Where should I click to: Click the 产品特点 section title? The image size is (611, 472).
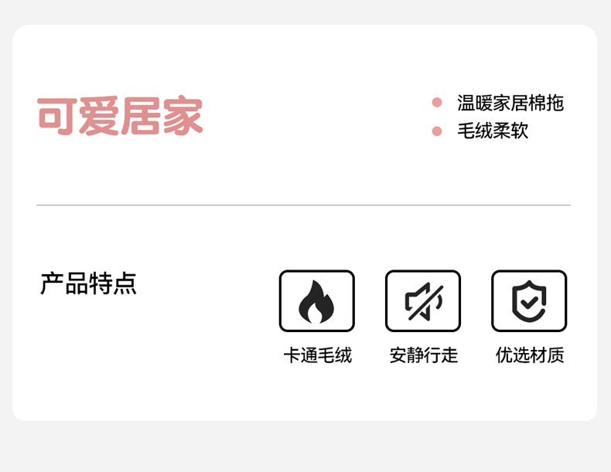tap(88, 284)
